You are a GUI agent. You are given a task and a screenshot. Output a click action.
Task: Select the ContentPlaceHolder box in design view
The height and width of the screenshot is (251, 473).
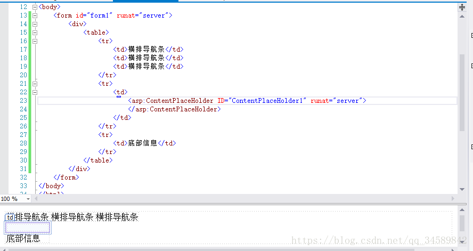click(28, 228)
